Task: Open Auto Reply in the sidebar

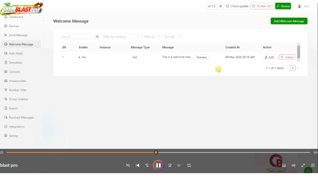Action: [x=16, y=53]
